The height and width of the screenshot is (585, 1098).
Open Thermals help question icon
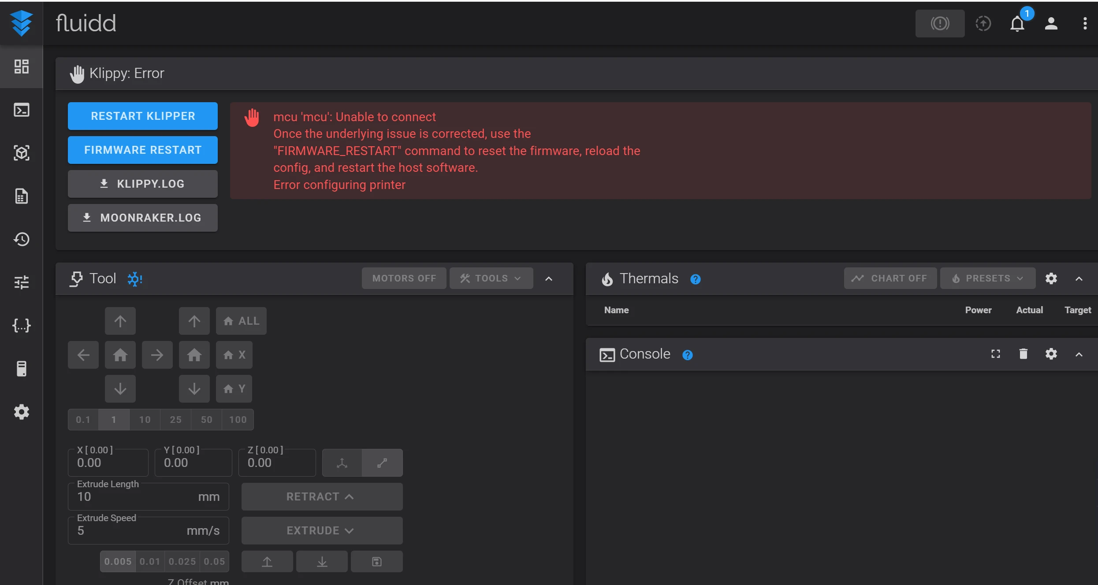coord(696,279)
